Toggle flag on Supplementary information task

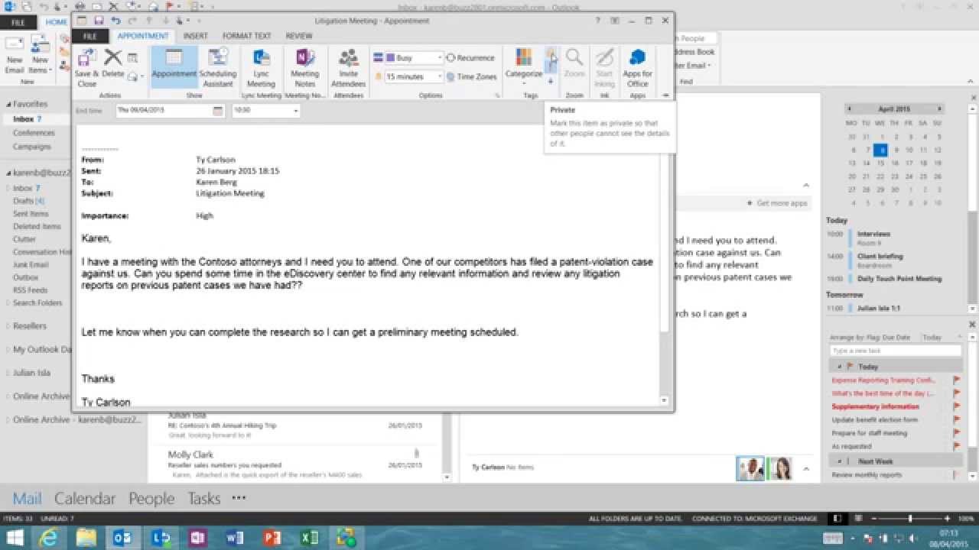[957, 406]
